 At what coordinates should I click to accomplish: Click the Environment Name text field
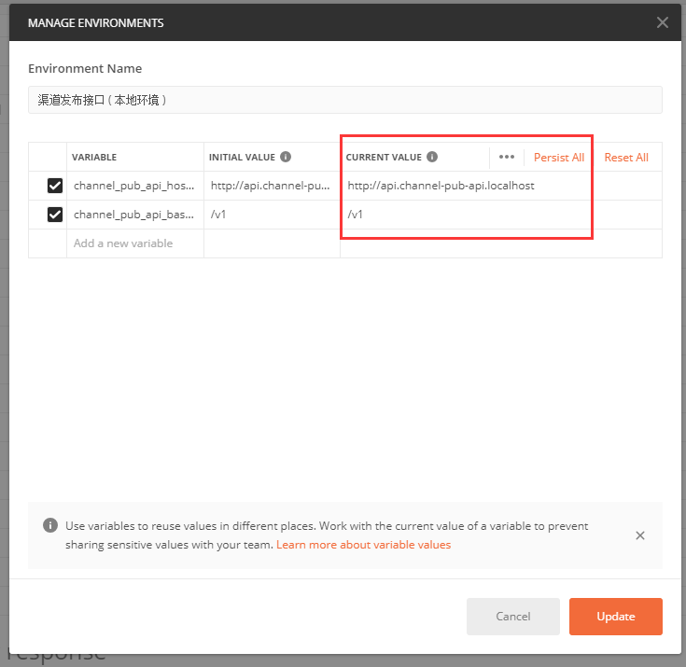coord(344,100)
